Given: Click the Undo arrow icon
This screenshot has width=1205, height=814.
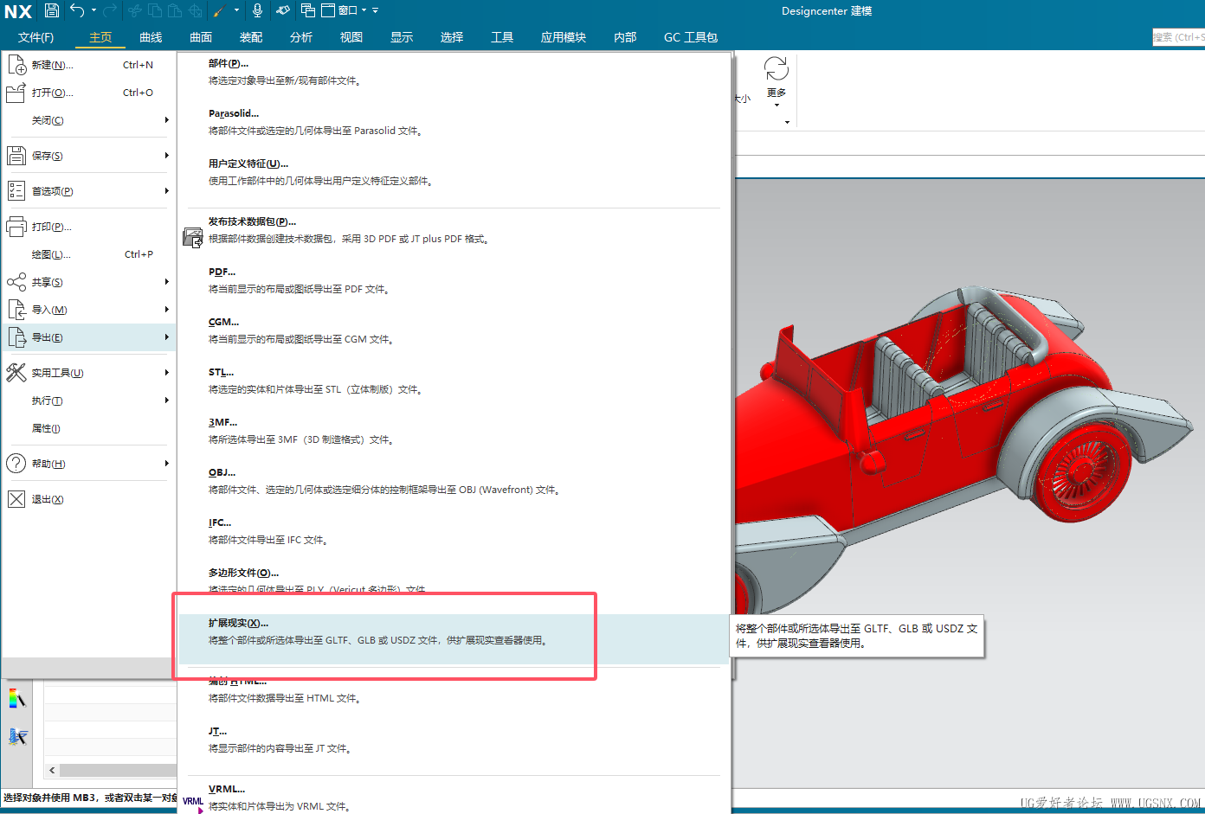Looking at the screenshot, I should (x=77, y=10).
